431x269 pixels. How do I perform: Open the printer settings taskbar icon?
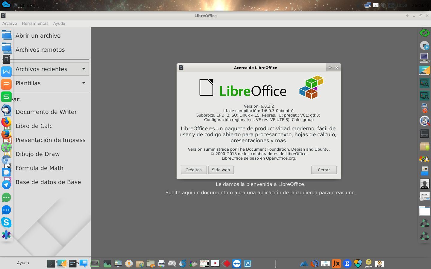pyautogui.click(x=161, y=264)
